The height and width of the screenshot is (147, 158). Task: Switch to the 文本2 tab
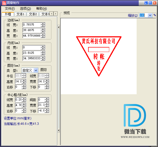point(33,14)
